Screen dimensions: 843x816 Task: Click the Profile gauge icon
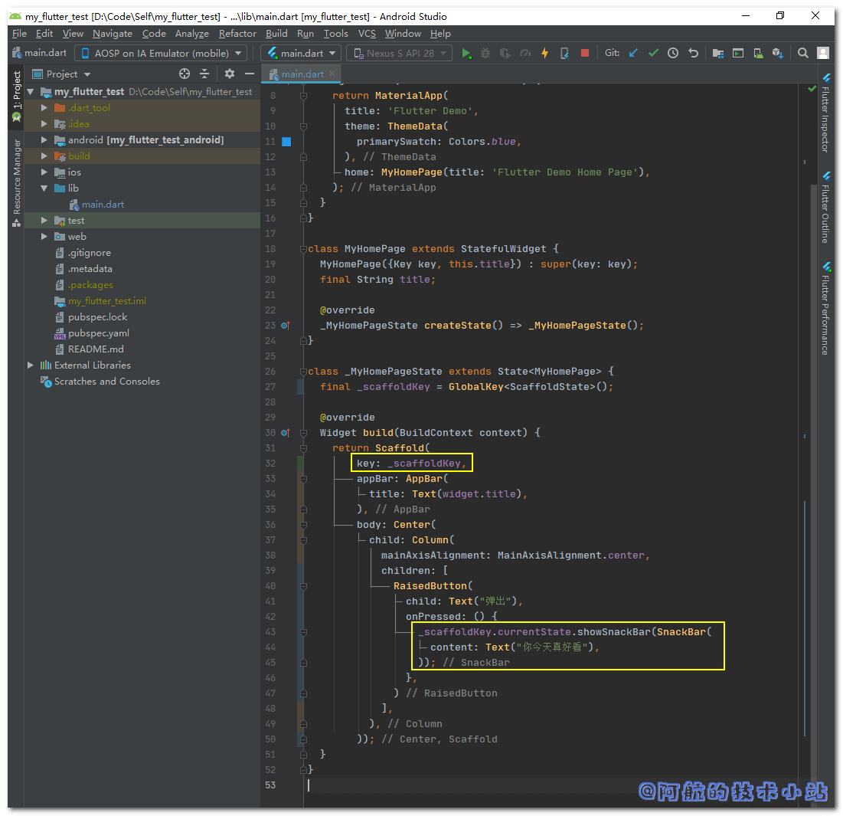(524, 54)
